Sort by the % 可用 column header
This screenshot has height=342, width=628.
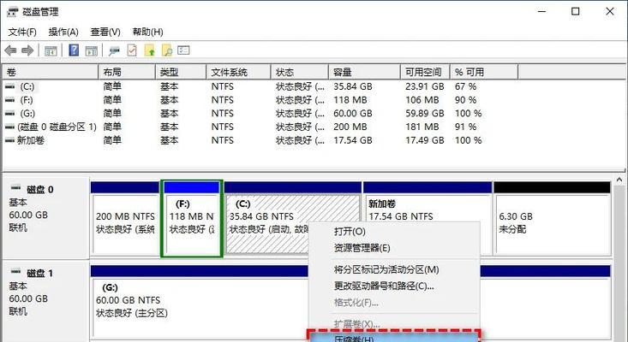(484, 72)
